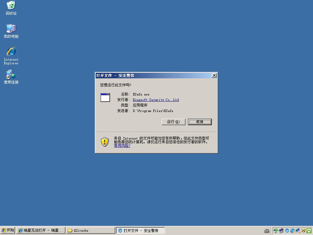Click the blue globe tray icon

293,231
